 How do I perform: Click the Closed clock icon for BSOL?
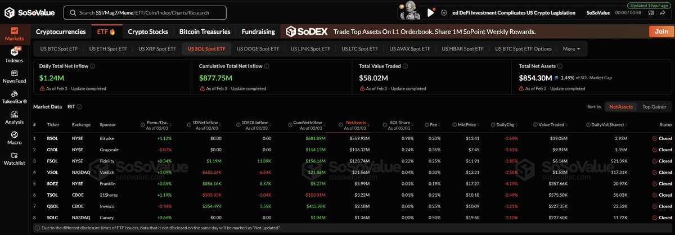(655, 138)
